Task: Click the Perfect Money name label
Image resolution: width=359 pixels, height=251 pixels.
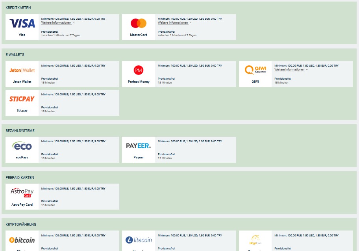Action: (x=139, y=82)
